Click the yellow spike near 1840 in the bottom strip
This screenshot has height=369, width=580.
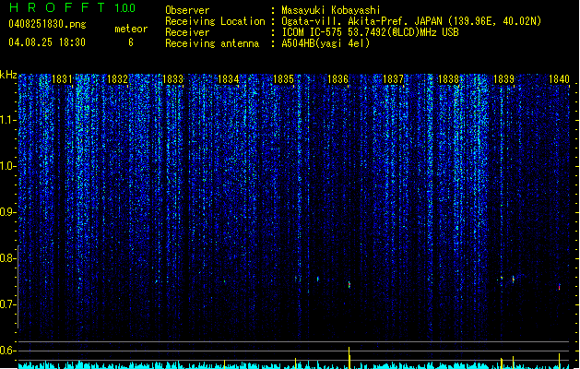560,361
